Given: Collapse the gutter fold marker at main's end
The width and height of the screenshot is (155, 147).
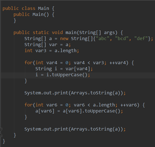Looking at the screenshot, I should (1, 135).
